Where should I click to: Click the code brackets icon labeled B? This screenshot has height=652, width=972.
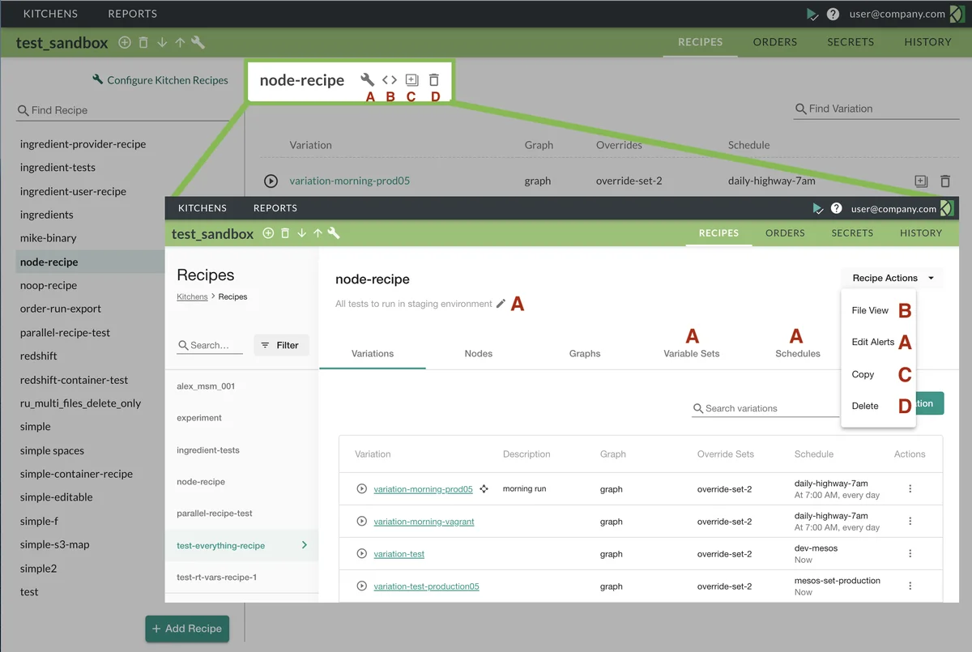coord(390,79)
